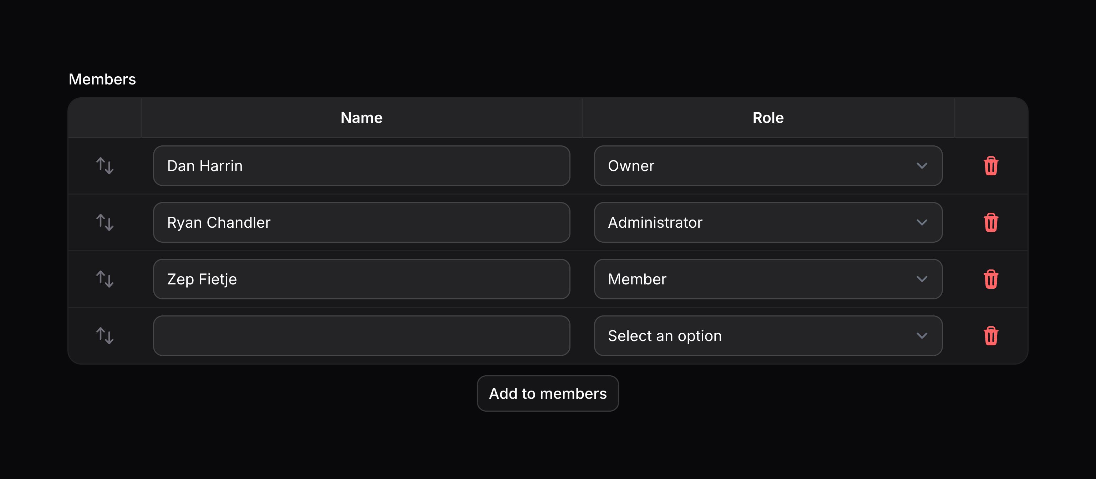Delete the Dan Harrin member row
1096x479 pixels.
pyautogui.click(x=991, y=166)
